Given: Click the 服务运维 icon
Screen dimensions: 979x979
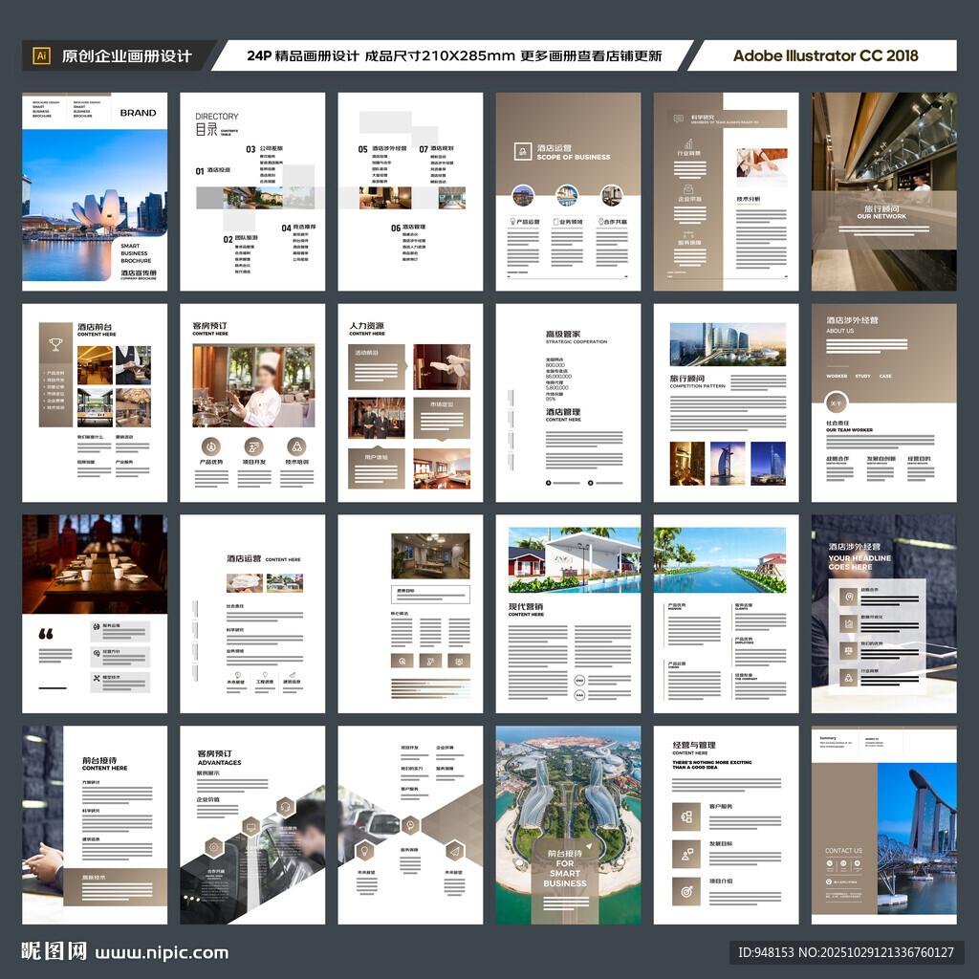Looking at the screenshot, I should click(97, 626).
